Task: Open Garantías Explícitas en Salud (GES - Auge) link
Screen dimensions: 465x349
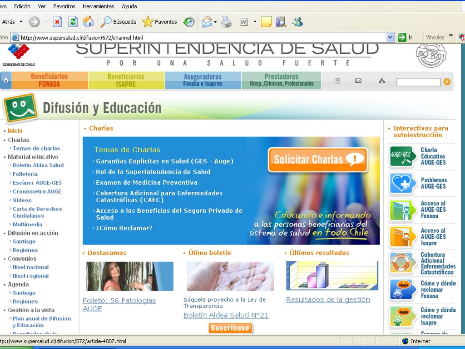Action: pos(164,161)
